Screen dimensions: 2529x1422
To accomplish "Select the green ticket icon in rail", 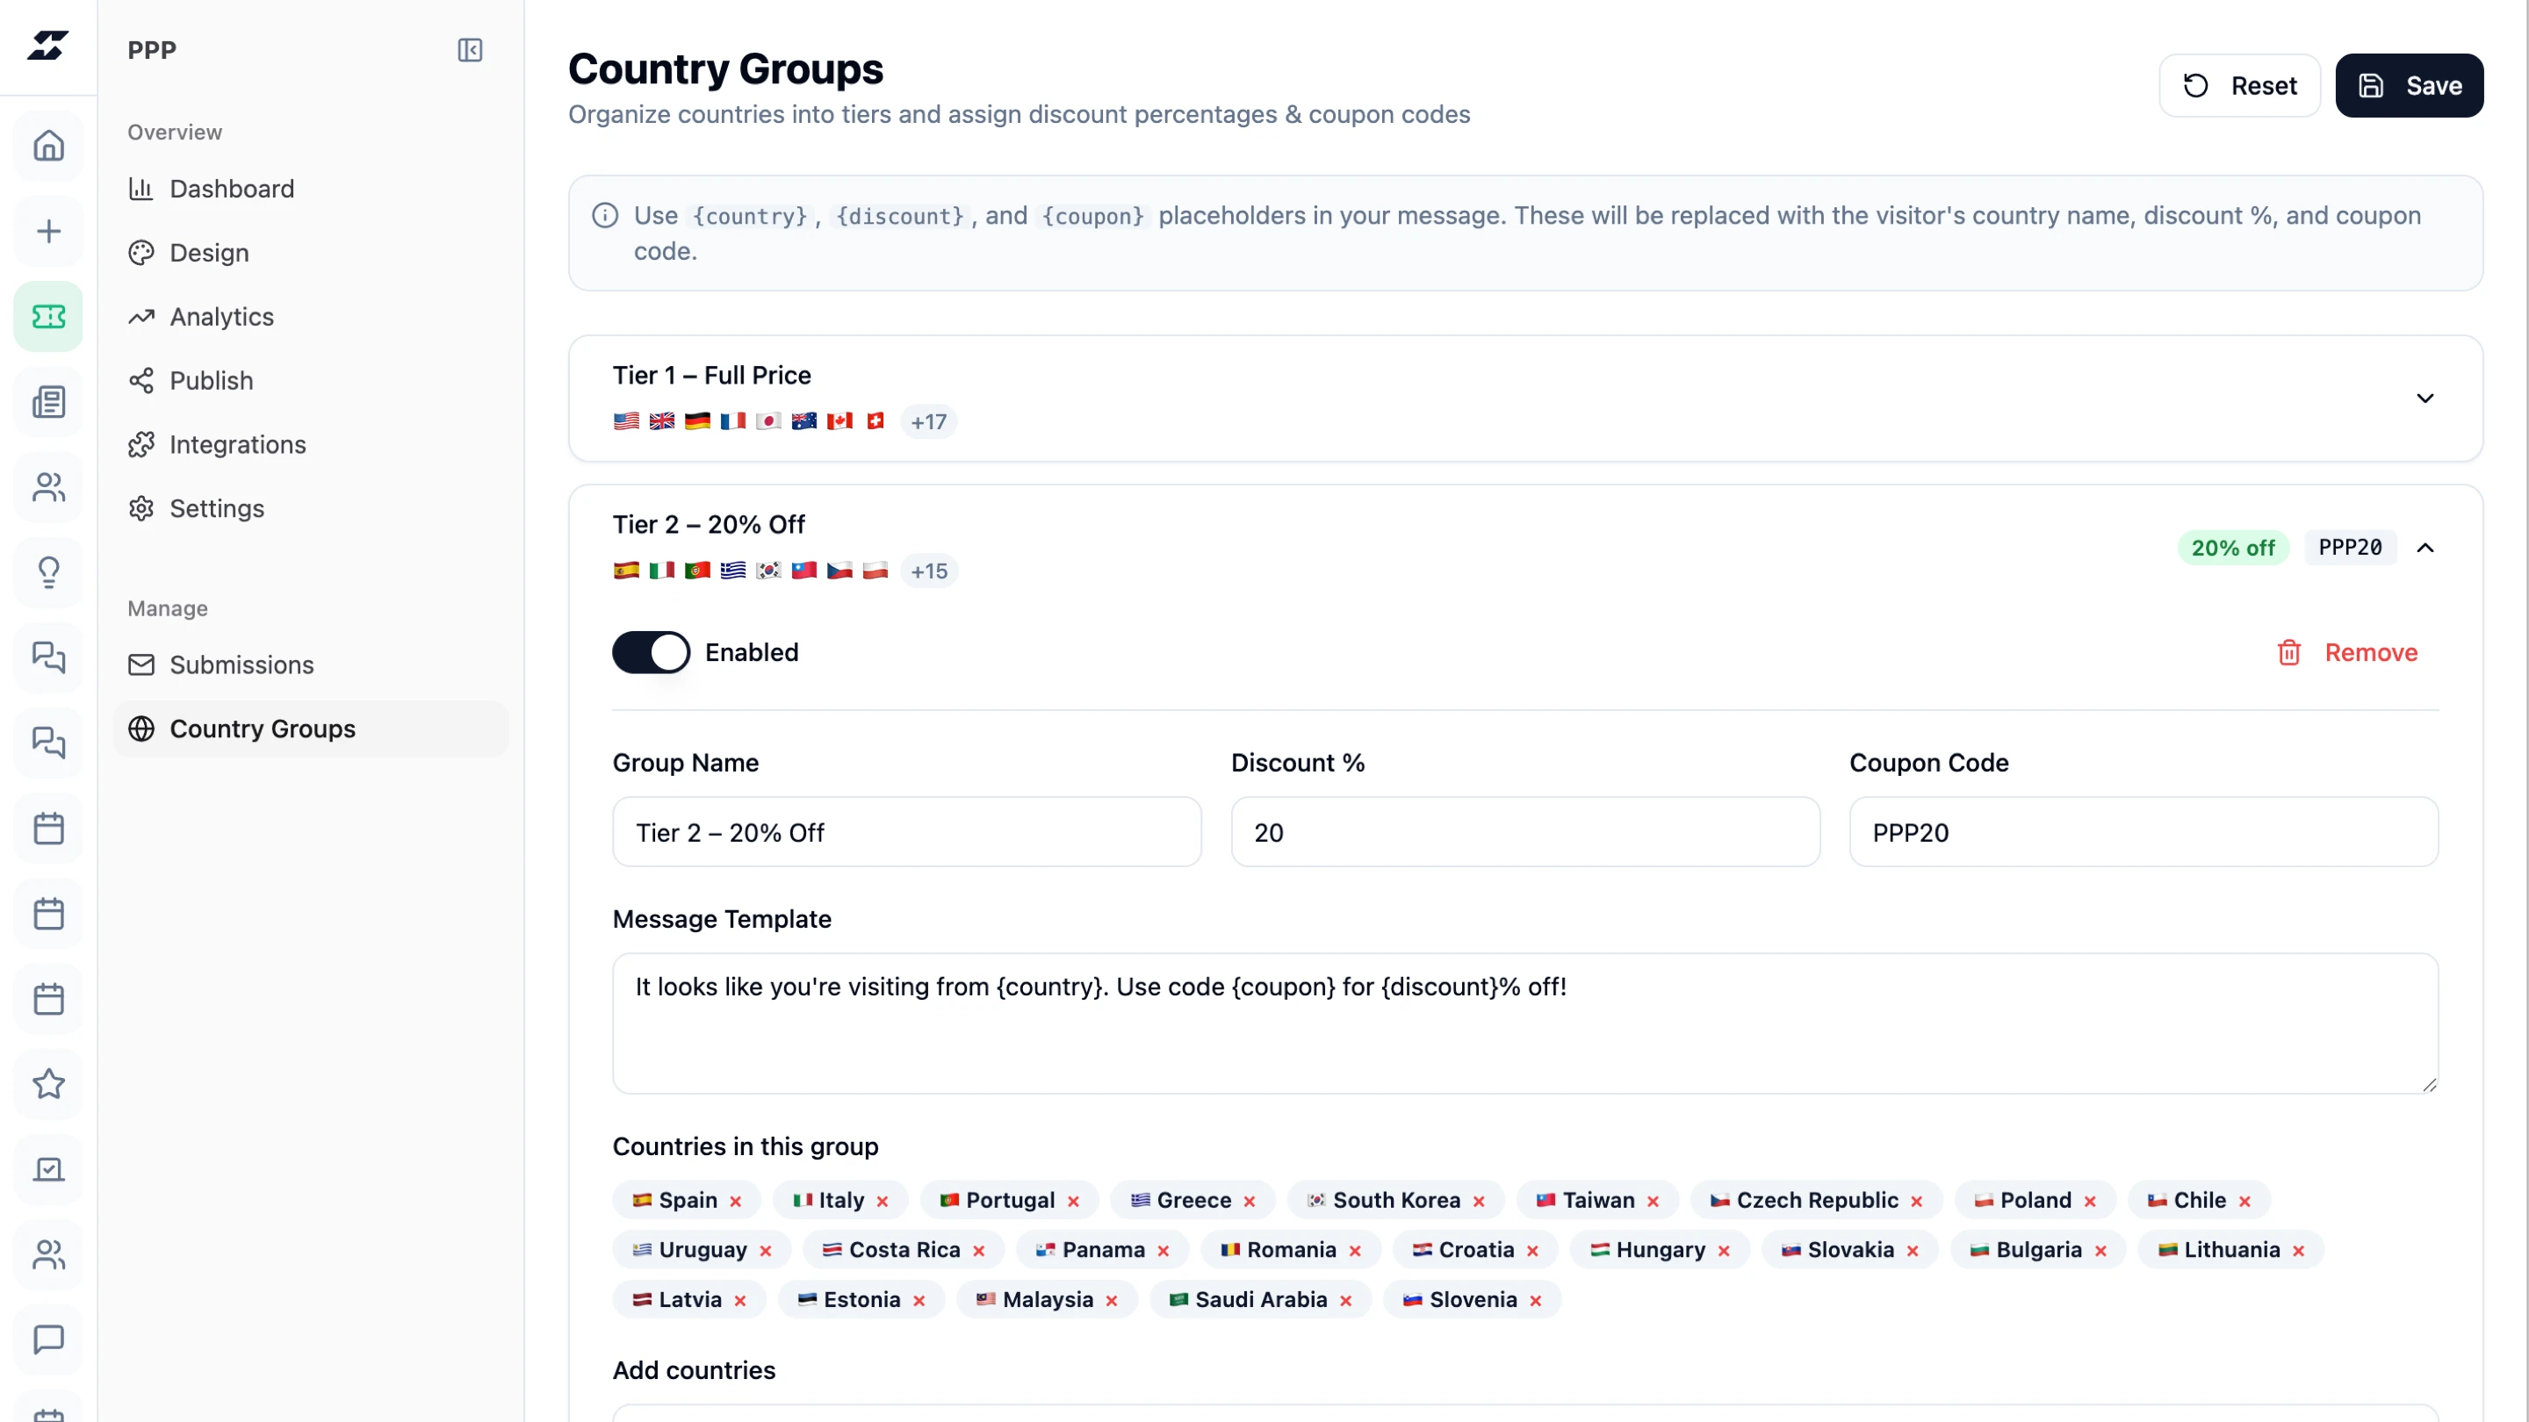I will (48, 317).
